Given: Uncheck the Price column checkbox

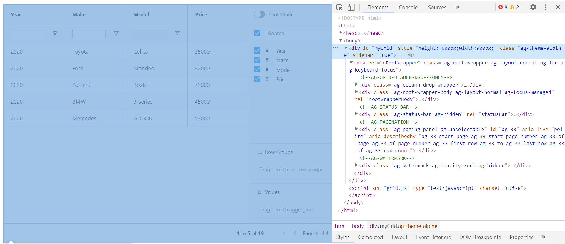Looking at the screenshot, I should 257,79.
